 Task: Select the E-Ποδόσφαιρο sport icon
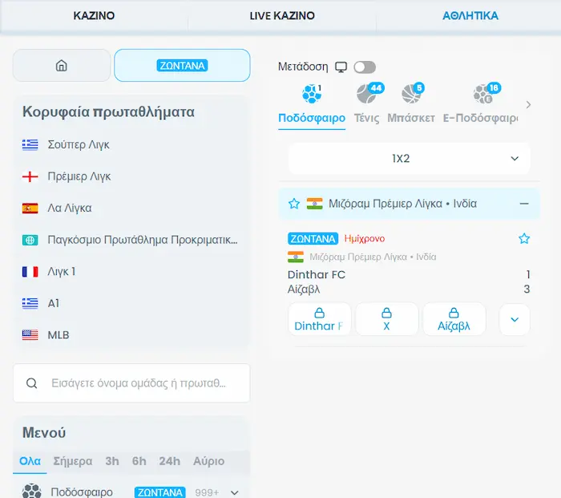482,95
